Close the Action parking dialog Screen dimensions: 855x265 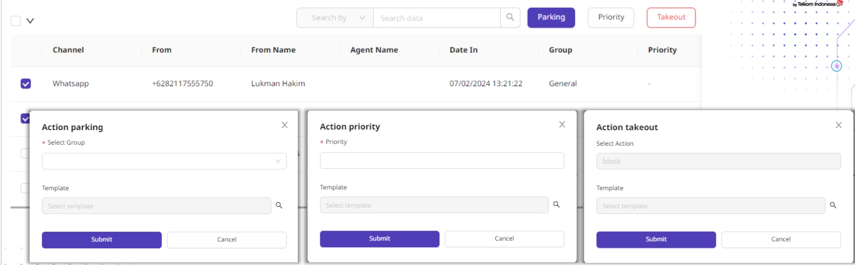285,125
